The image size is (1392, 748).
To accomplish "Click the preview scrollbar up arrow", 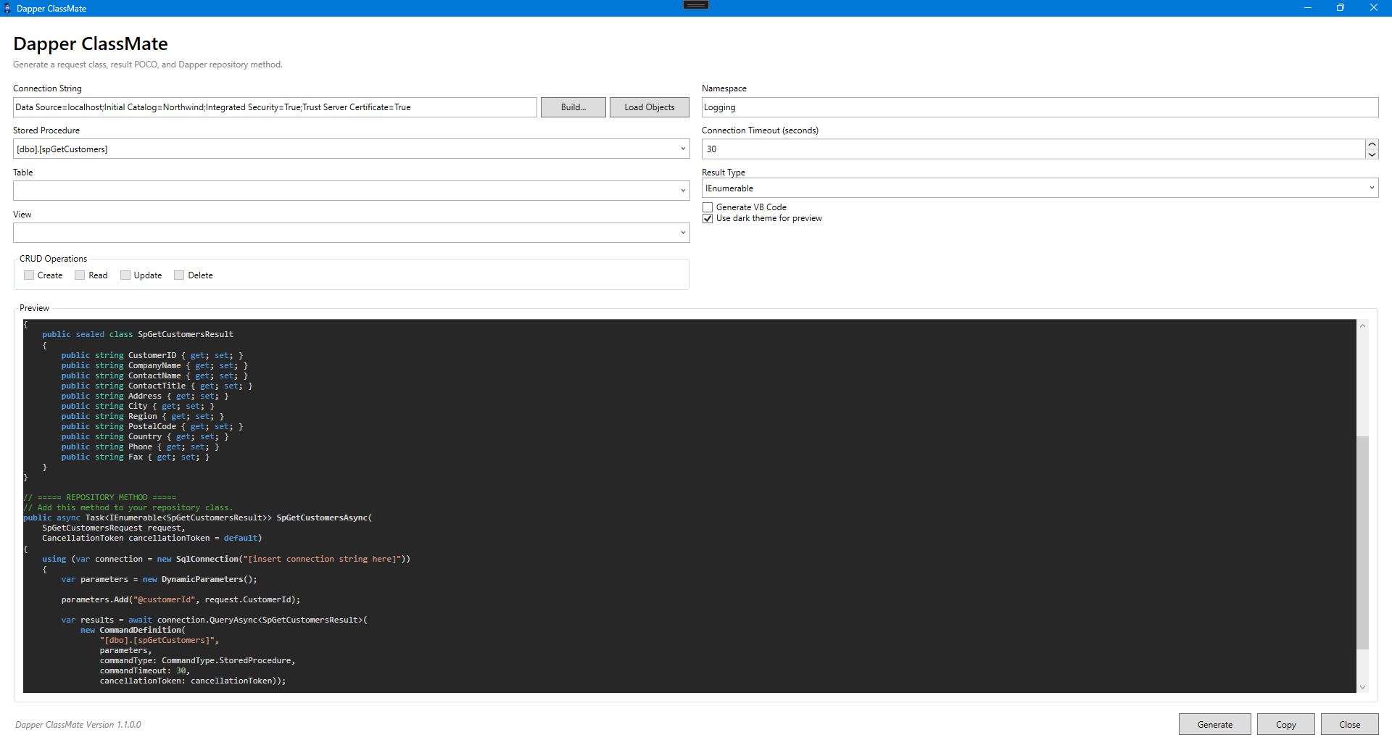I will click(x=1362, y=326).
